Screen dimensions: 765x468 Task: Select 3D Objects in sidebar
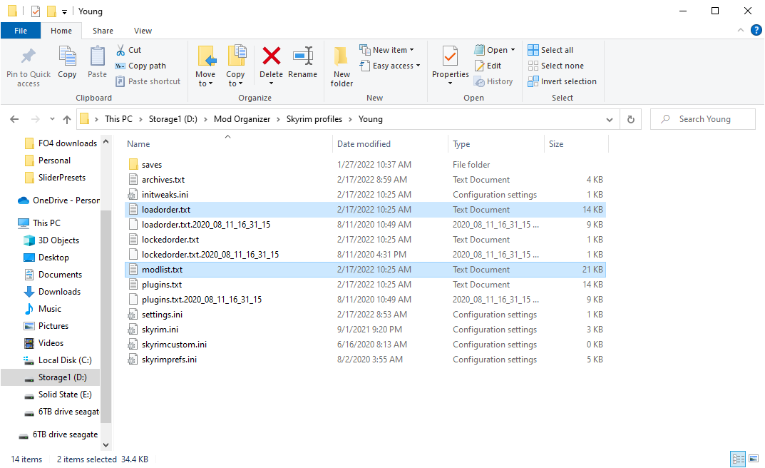(x=58, y=240)
